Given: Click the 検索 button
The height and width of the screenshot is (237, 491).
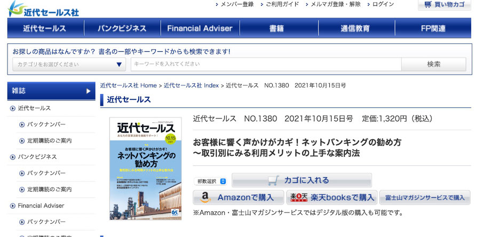Looking at the screenshot, I should point(434,64).
